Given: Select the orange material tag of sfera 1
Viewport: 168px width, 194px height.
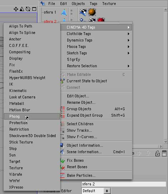Looking at the screenshot, I should pos(92,12).
